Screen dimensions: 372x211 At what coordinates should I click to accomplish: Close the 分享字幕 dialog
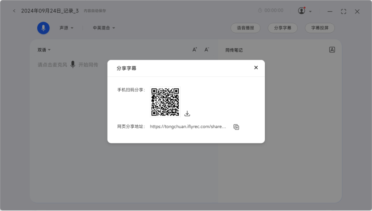[256, 68]
